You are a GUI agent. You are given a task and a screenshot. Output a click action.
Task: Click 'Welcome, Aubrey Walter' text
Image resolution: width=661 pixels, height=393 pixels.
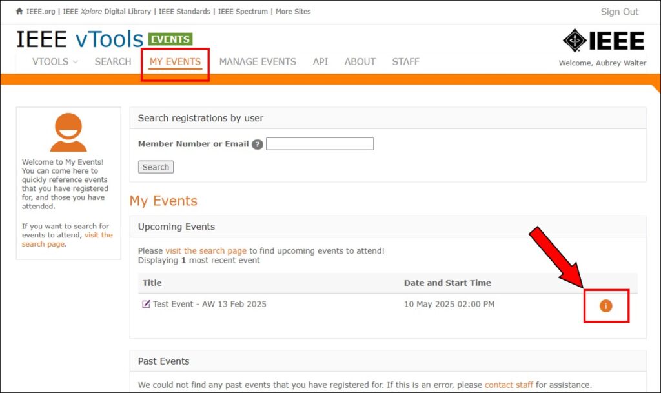tap(602, 63)
